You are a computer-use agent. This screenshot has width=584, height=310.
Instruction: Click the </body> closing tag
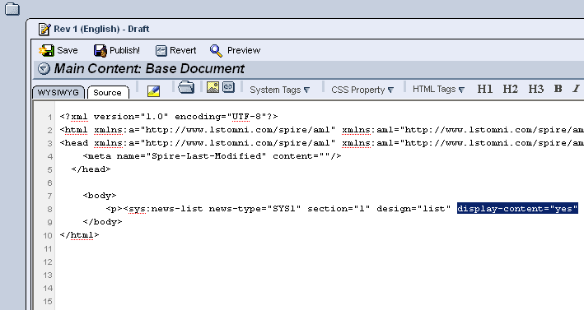(102, 222)
